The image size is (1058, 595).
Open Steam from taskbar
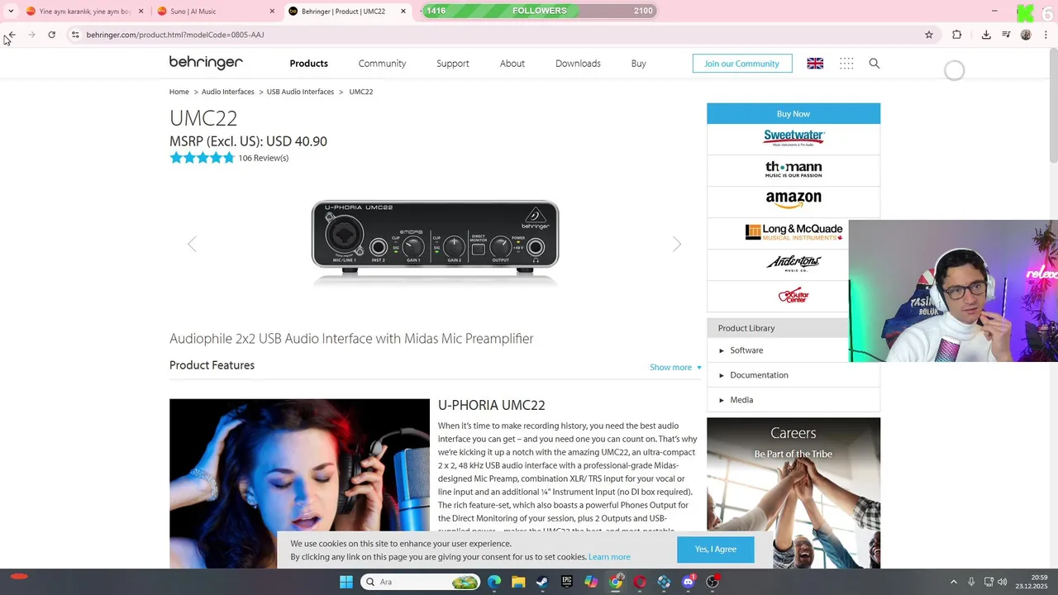pos(542,582)
